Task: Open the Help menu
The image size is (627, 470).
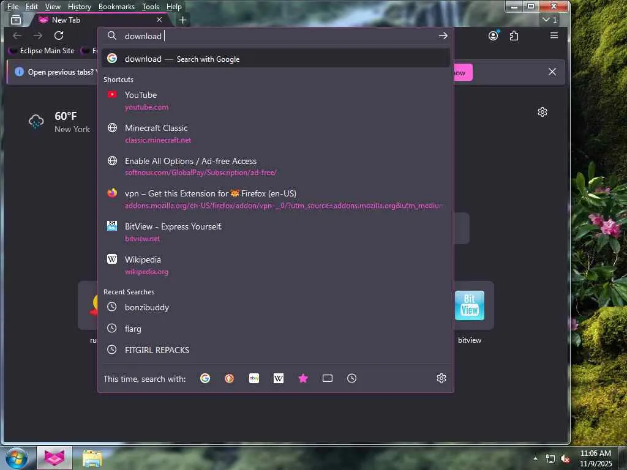Action: (x=174, y=6)
